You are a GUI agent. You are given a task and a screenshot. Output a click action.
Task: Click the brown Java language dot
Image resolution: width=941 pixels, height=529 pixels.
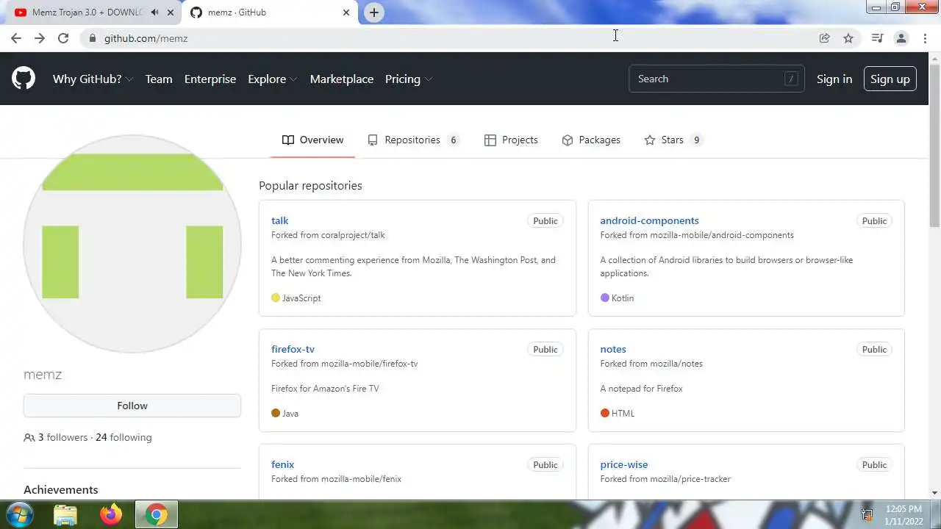pos(276,413)
